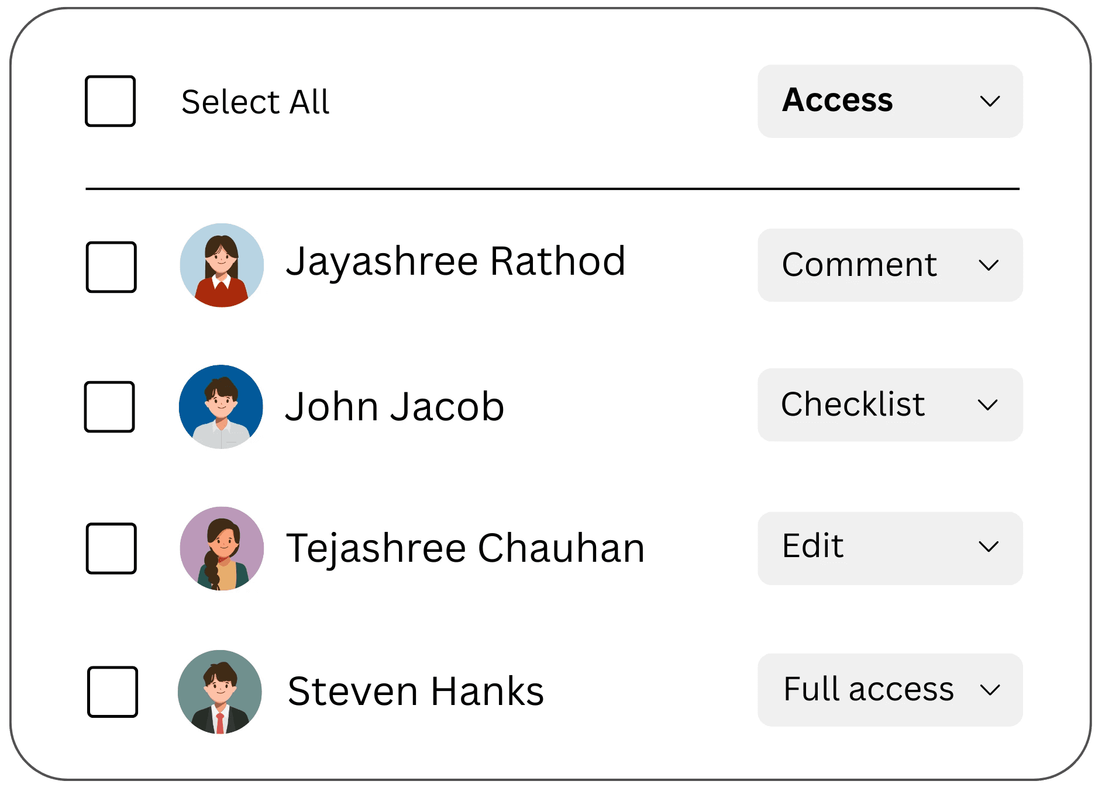Expand the Comment permission dropdown
This screenshot has width=1102, height=788.
pyautogui.click(x=889, y=265)
